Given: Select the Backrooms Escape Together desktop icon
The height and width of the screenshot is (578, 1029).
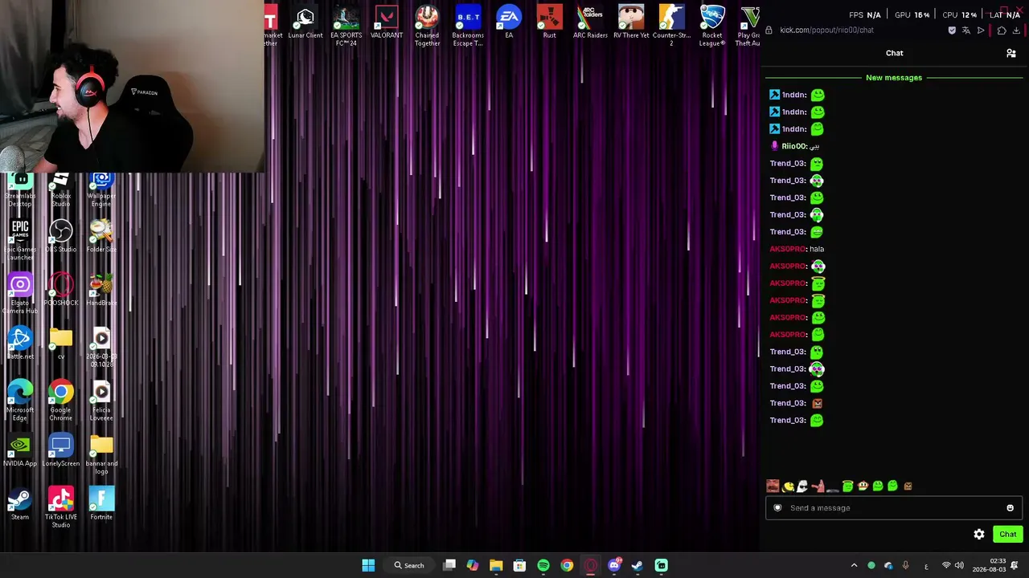Looking at the screenshot, I should 468,26.
